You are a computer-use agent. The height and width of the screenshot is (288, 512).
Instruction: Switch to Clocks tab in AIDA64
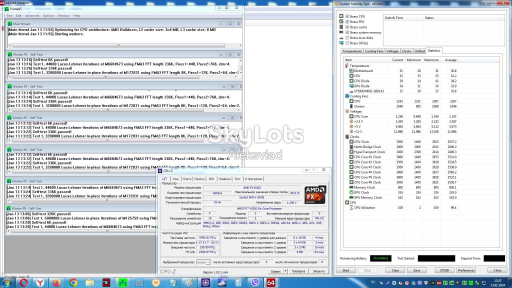pyautogui.click(x=406, y=51)
